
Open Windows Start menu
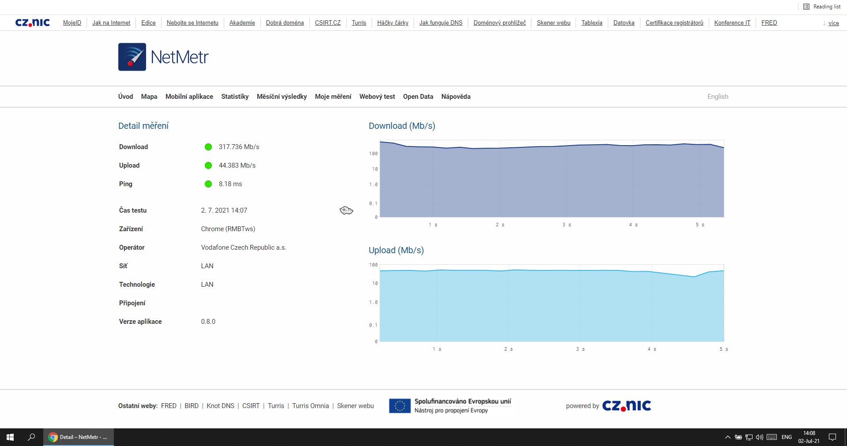10,437
